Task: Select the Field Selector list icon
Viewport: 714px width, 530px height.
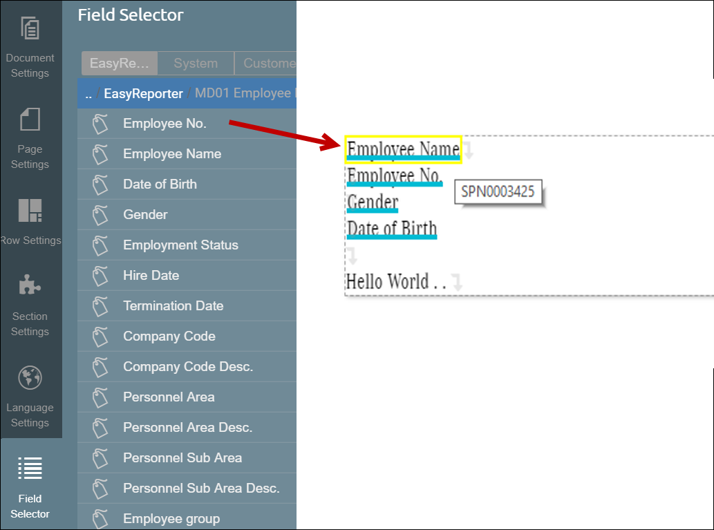Action: click(30, 468)
